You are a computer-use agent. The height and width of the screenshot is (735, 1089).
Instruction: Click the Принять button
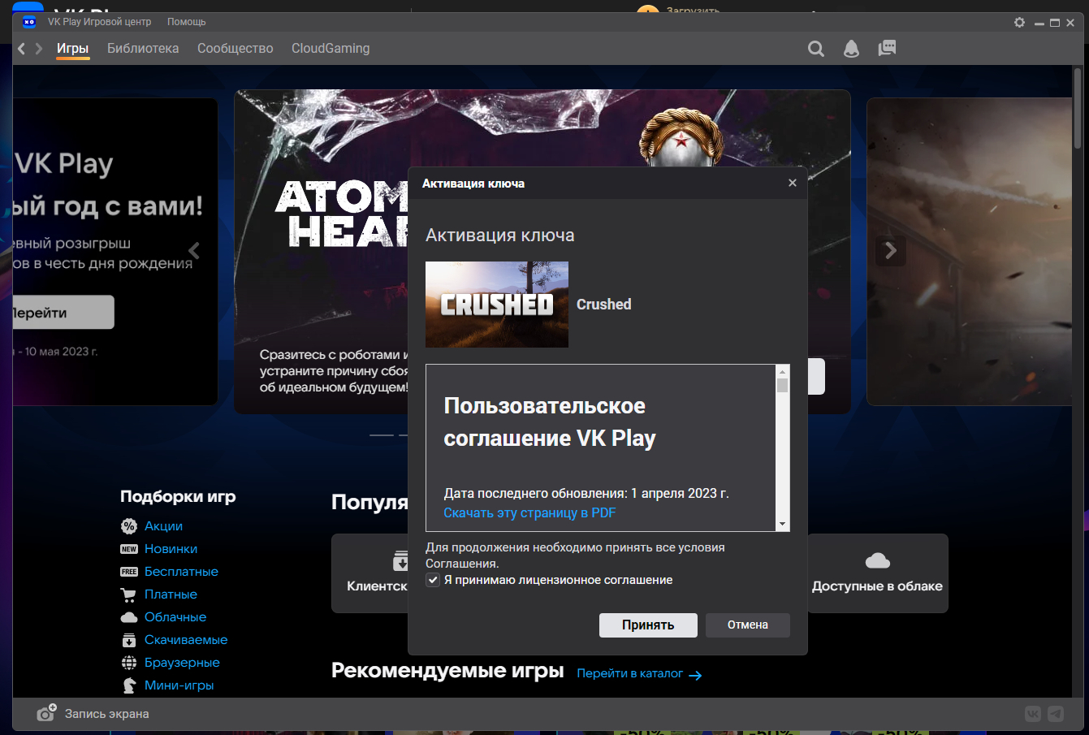point(648,625)
